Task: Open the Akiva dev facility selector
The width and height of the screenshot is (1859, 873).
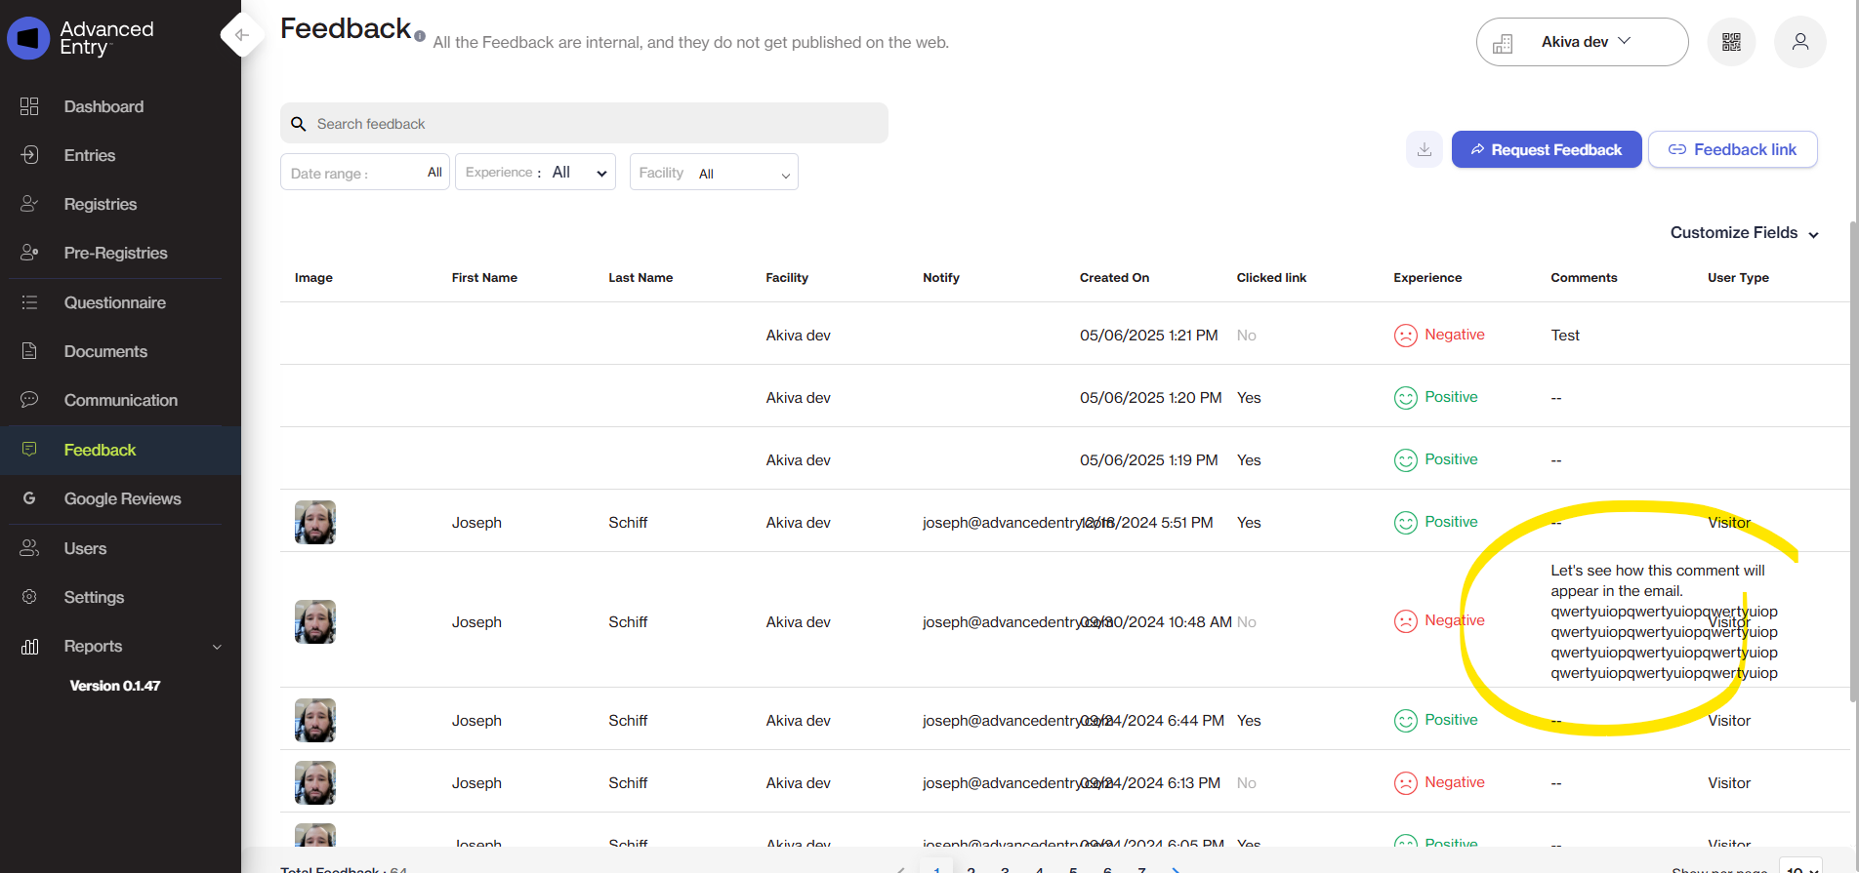Action: click(x=1582, y=42)
